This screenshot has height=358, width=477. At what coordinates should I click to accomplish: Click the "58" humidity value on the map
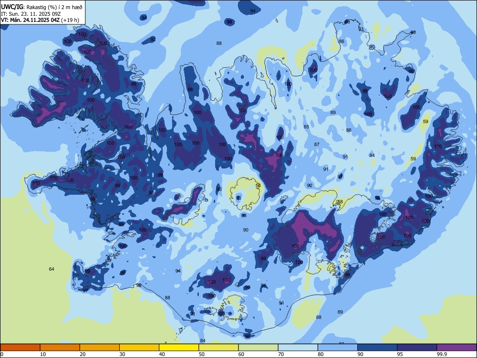tap(340, 201)
